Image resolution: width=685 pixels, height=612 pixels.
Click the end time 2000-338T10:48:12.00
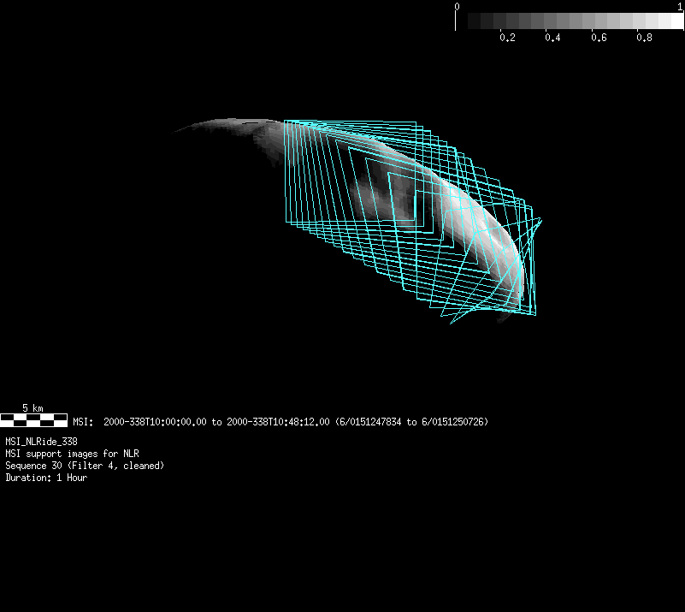click(278, 422)
